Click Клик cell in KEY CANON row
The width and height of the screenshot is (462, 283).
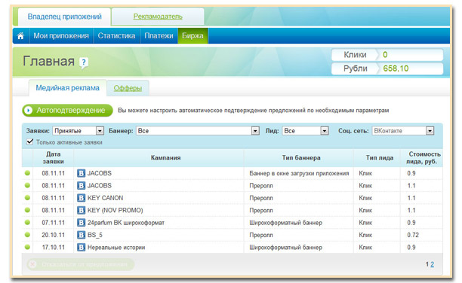click(365, 198)
